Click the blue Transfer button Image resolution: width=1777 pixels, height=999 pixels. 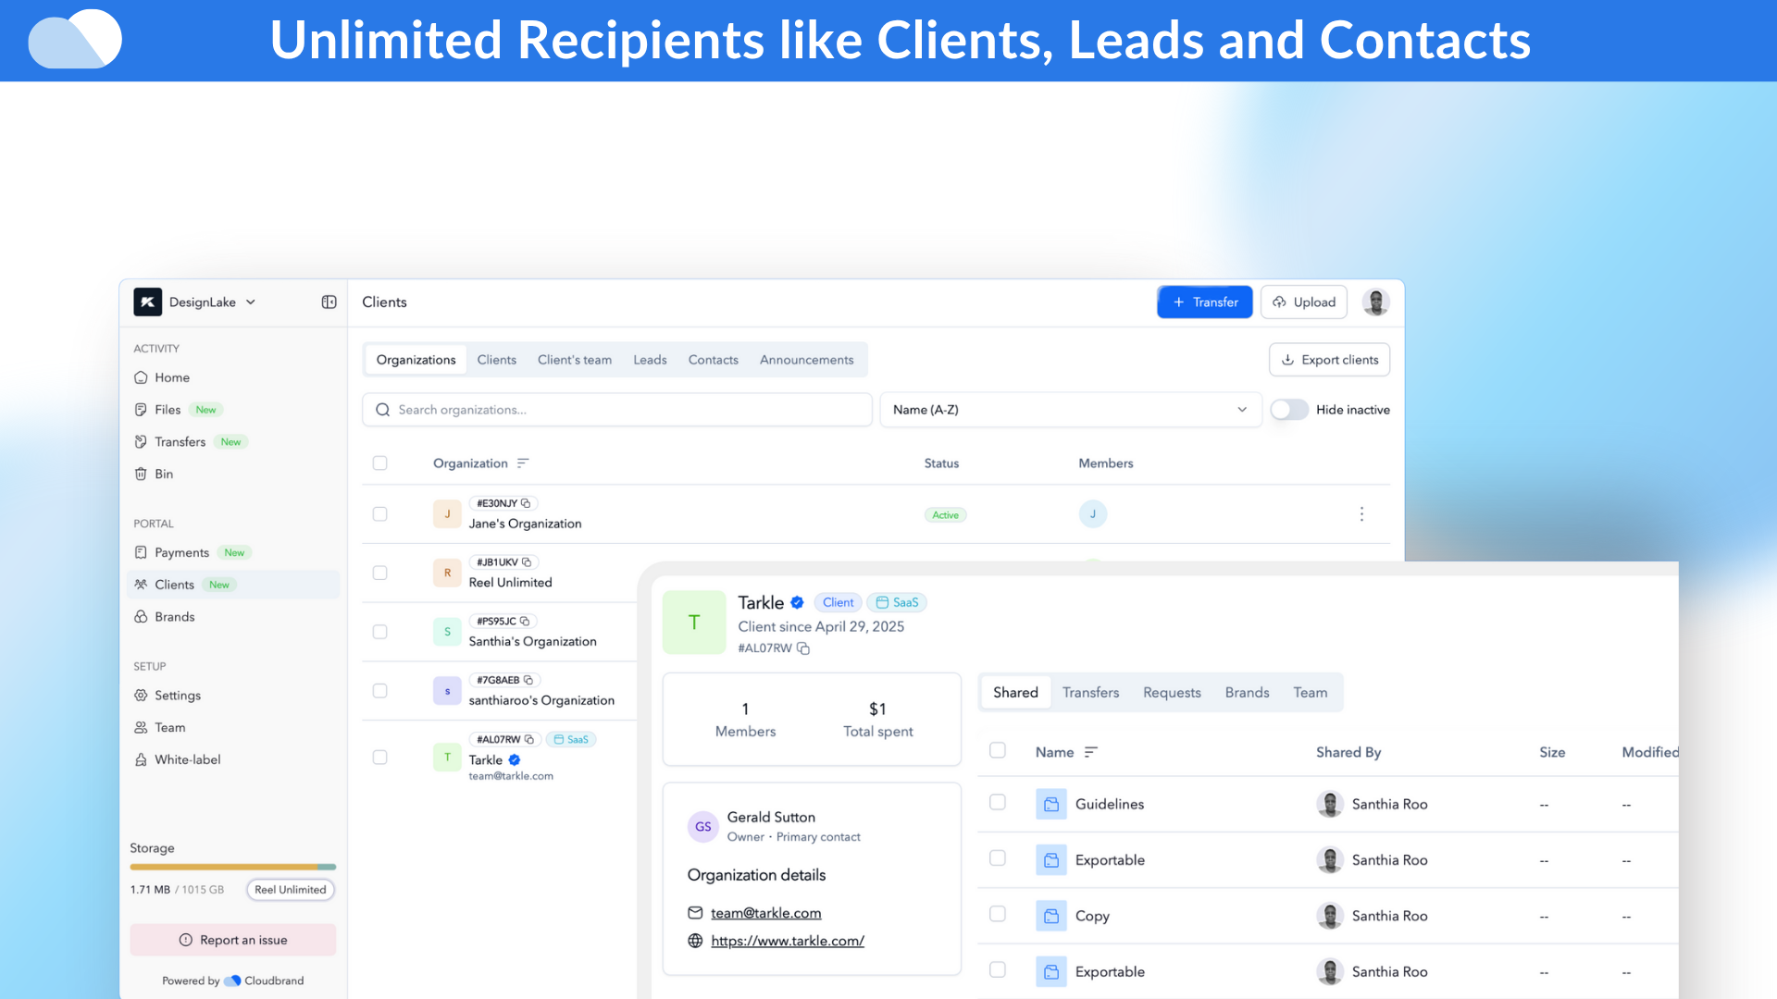pos(1204,302)
